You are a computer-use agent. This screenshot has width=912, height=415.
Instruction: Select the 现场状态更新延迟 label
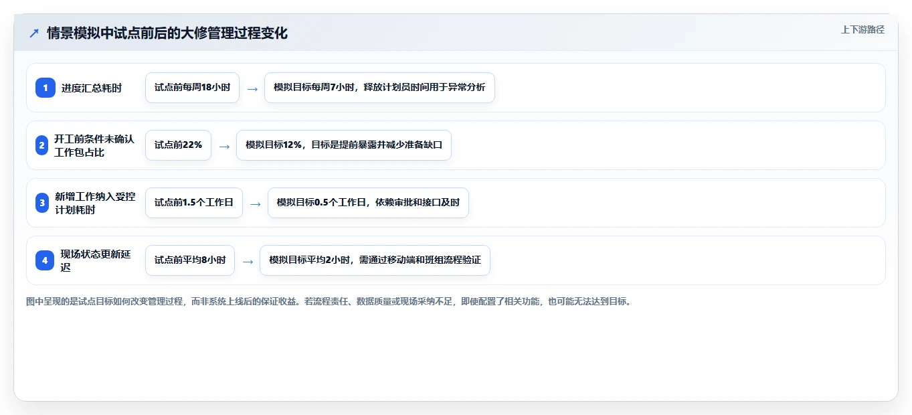pyautogui.click(x=96, y=260)
